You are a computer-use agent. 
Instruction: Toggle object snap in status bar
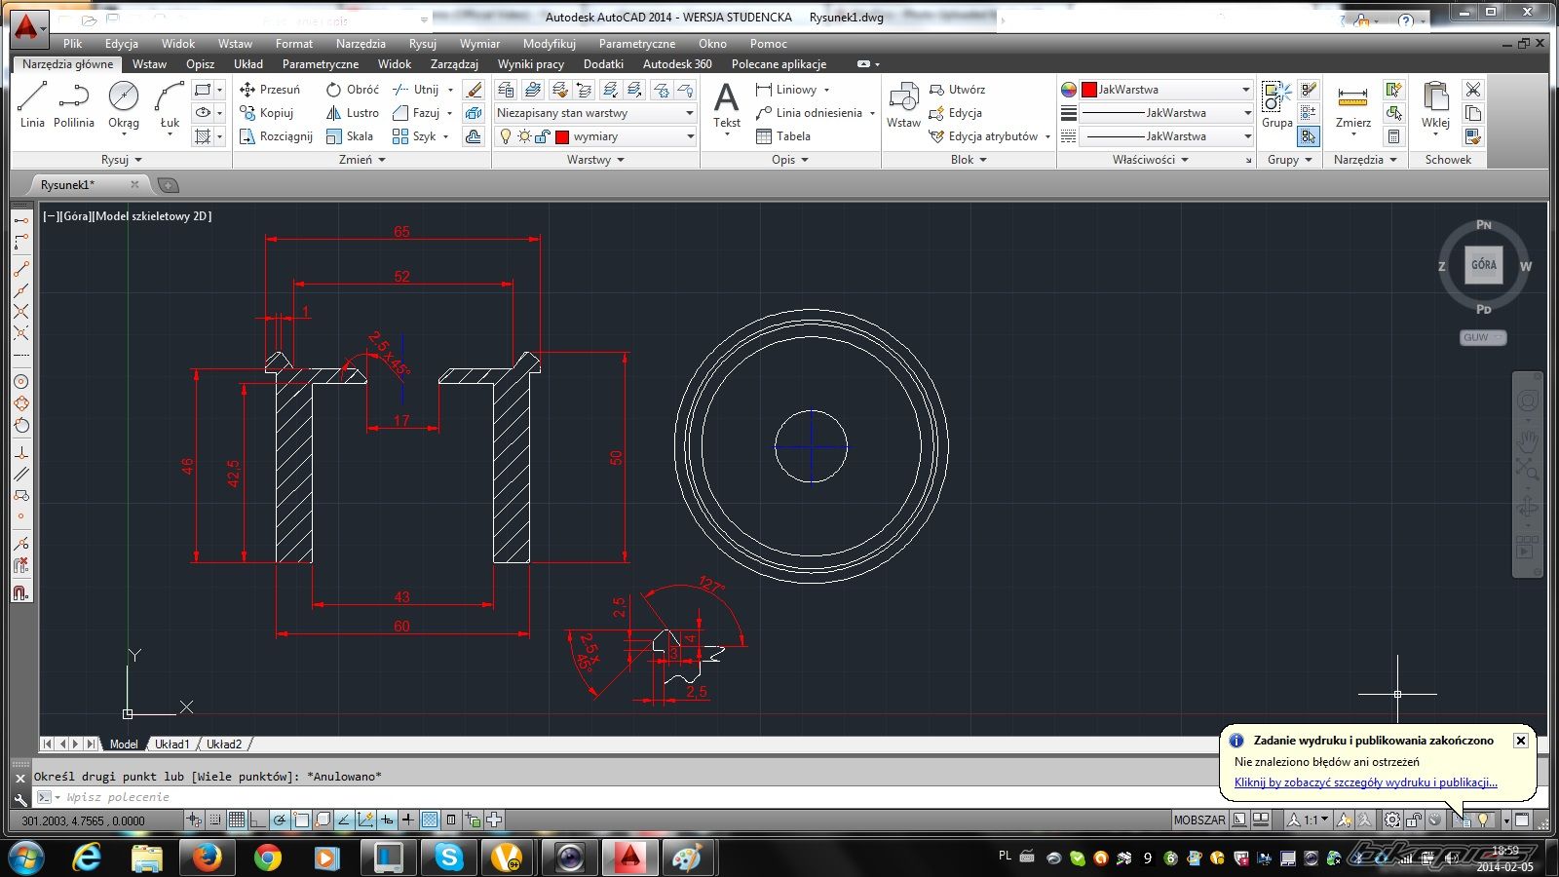point(301,820)
